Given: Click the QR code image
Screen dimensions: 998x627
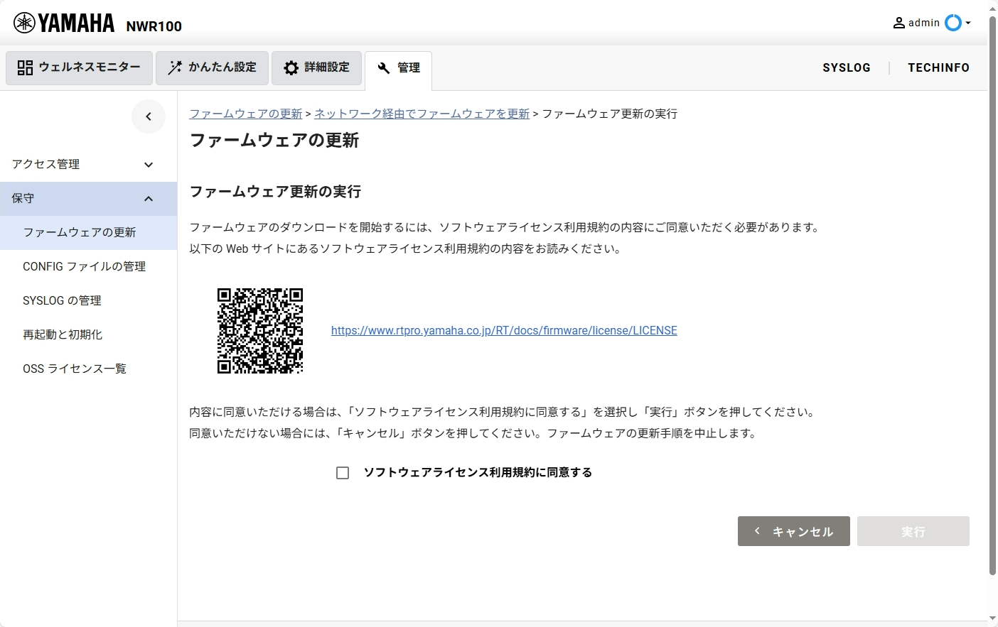Looking at the screenshot, I should coord(260,331).
